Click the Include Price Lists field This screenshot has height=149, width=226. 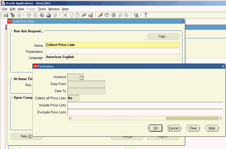145,105
